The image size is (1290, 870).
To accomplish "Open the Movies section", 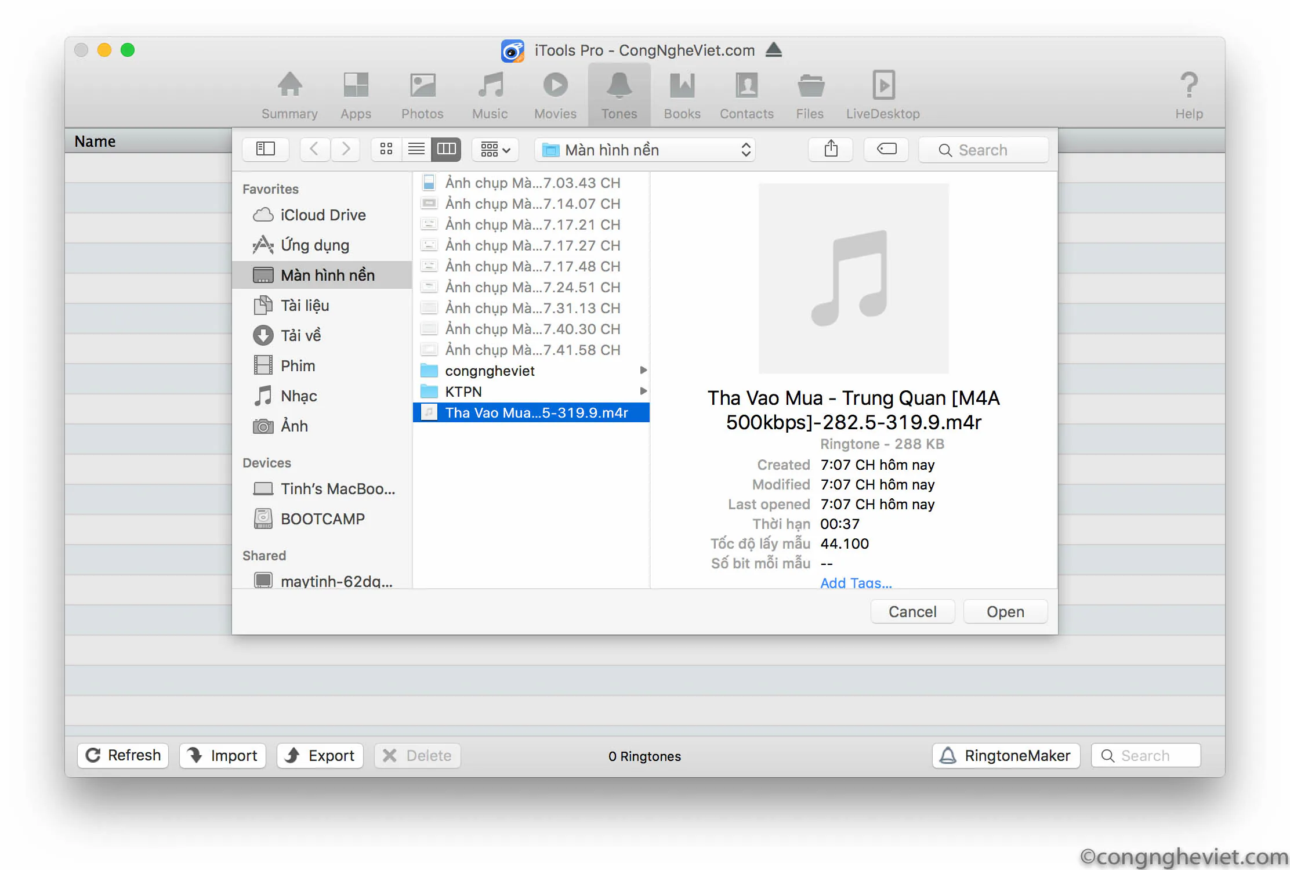I will pyautogui.click(x=555, y=95).
